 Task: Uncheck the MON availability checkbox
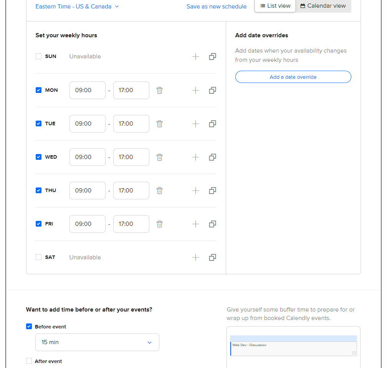click(38, 90)
